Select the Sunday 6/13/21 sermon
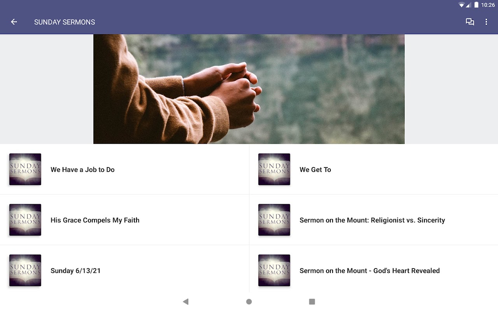This screenshot has height=311, width=498. [124, 271]
